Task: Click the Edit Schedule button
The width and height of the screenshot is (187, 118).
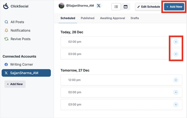Action: pyautogui.click(x=149, y=7)
